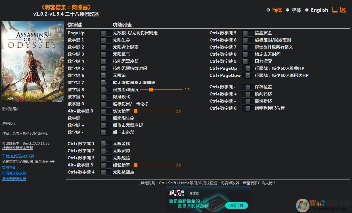Image resolution: width=352 pixels, height=213 pixels.
Task: Click the 检查修改器版本更新 link
Action: pyautogui.click(x=18, y=148)
